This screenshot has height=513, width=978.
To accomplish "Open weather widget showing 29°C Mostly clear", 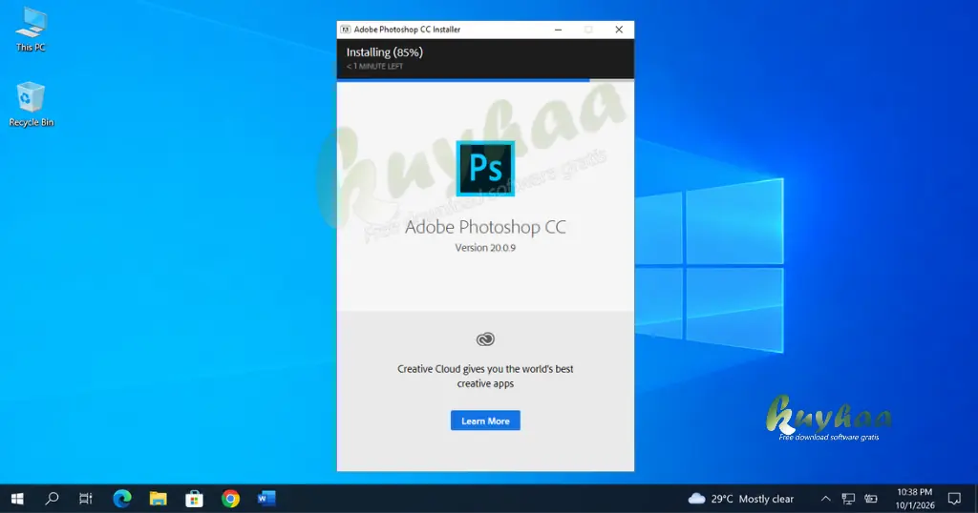I will coord(741,499).
